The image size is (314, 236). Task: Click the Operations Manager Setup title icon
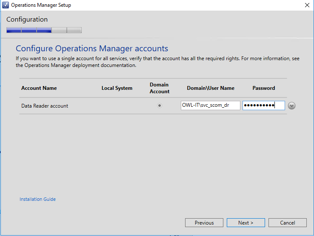[6, 5]
